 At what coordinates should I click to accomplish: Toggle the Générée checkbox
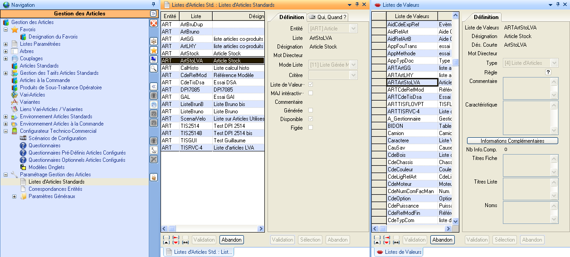pyautogui.click(x=311, y=110)
